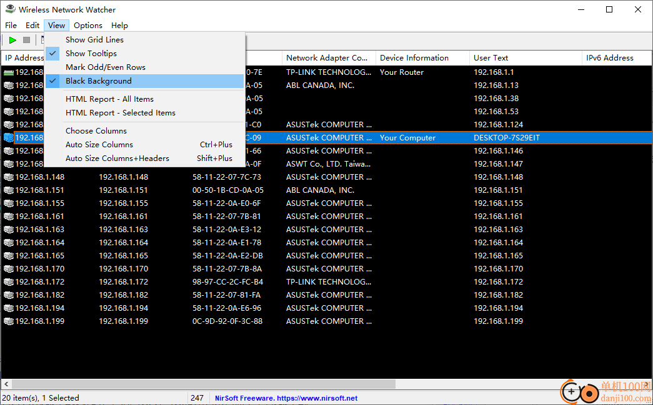Viewport: 653px width, 405px height.
Task: Open the File menu
Action: 11,26
